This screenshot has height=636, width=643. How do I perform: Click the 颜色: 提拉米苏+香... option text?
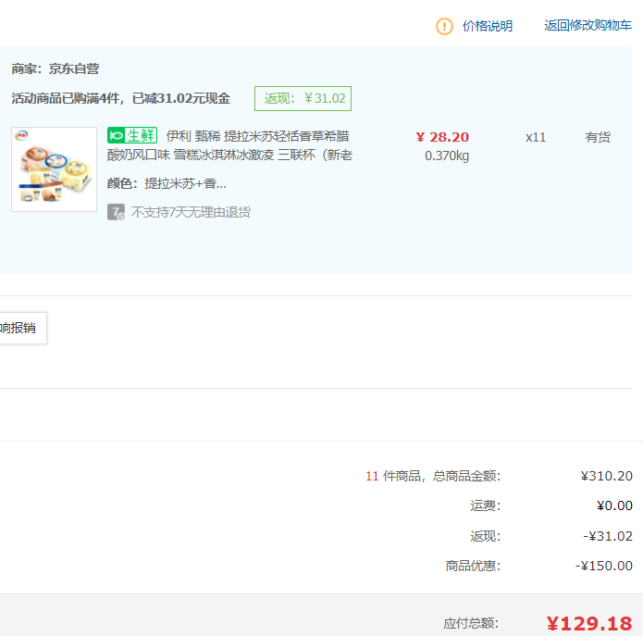coord(167,183)
